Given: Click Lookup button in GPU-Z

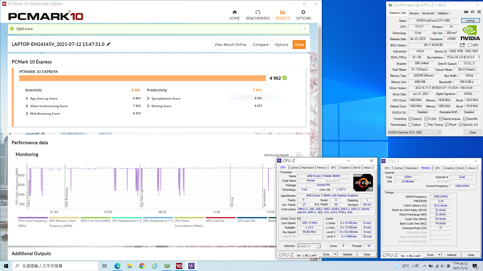Looking at the screenshot, I should pyautogui.click(x=470, y=21).
